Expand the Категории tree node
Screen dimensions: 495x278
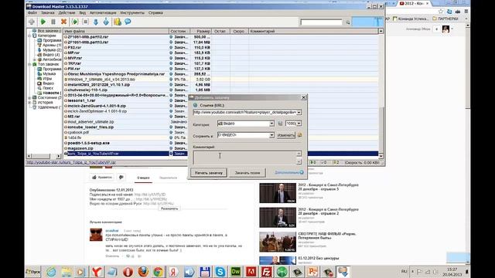(x=29, y=36)
